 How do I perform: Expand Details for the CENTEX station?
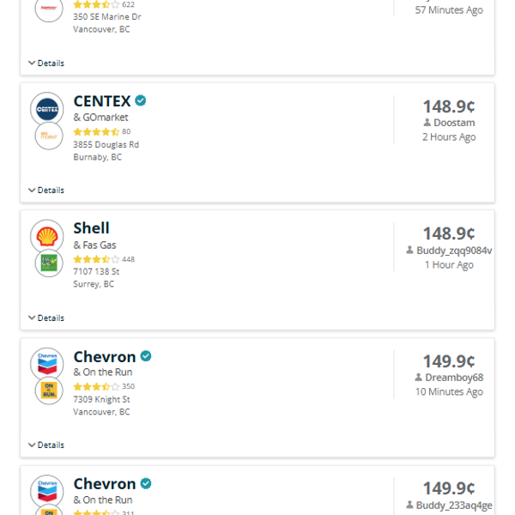pos(46,191)
